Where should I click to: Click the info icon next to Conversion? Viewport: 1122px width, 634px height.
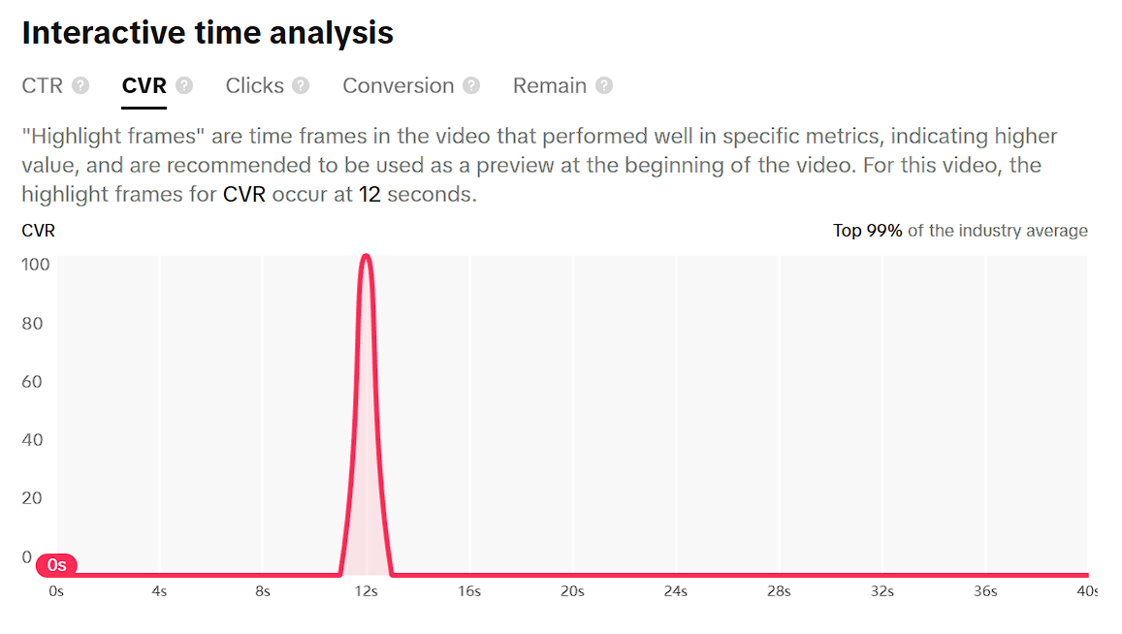[x=471, y=85]
